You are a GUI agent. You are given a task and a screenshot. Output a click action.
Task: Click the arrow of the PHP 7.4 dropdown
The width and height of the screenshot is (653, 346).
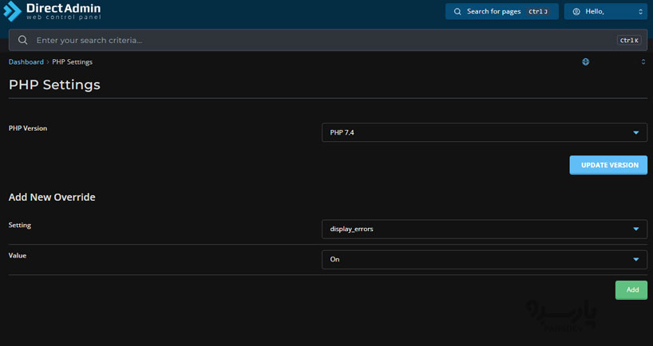pyautogui.click(x=636, y=132)
